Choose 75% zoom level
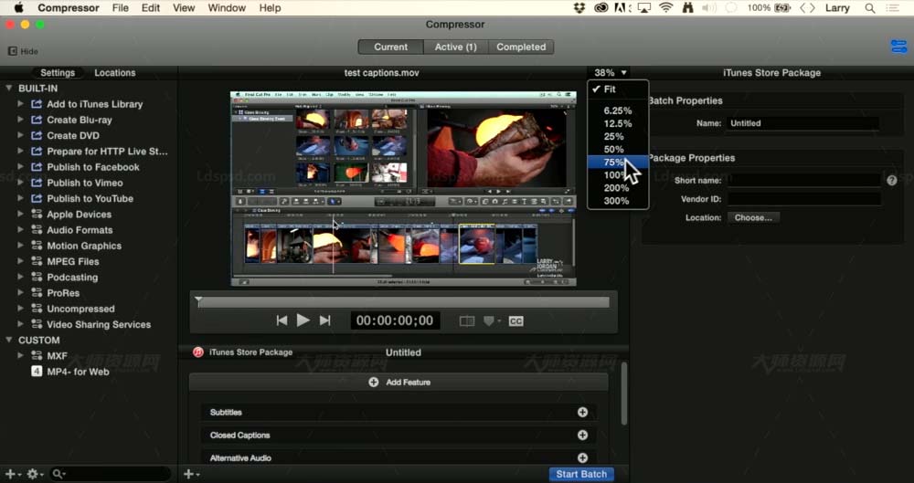Image resolution: width=914 pixels, height=483 pixels. (618, 162)
